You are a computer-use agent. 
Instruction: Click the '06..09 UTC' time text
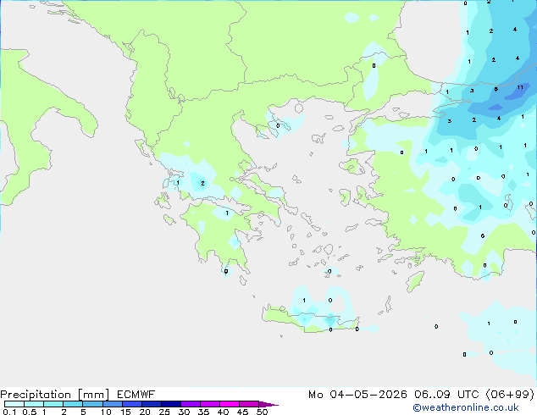point(446,395)
